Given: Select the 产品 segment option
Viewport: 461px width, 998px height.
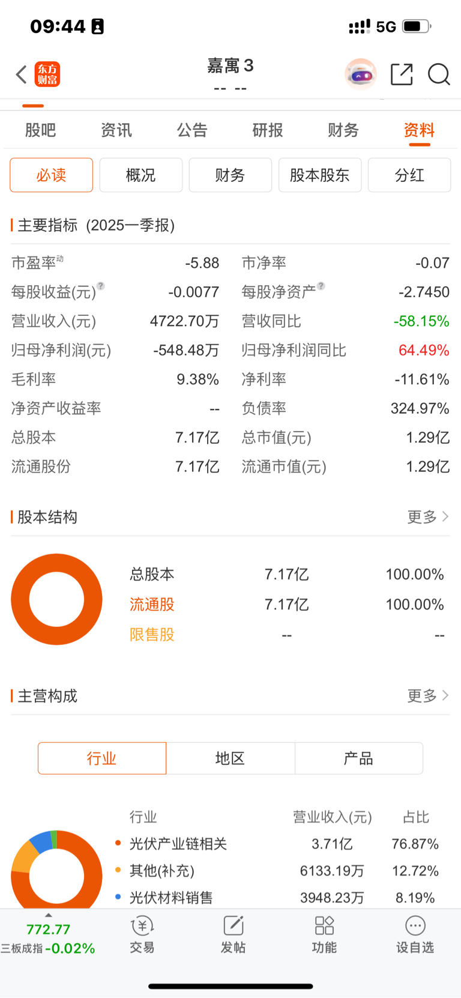Looking at the screenshot, I should pos(359,758).
